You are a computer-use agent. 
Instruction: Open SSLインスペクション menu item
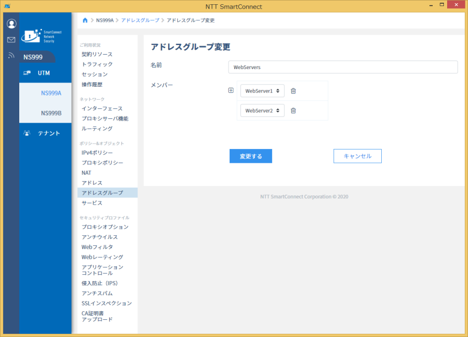[107, 303]
